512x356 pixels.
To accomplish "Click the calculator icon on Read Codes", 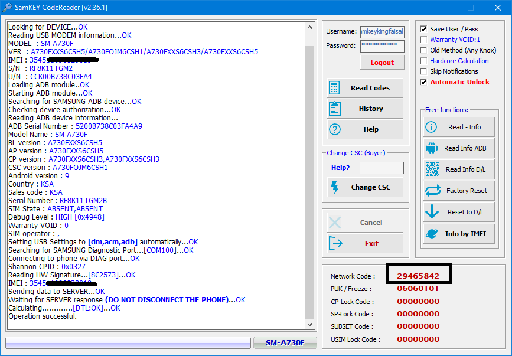I will [x=334, y=88].
